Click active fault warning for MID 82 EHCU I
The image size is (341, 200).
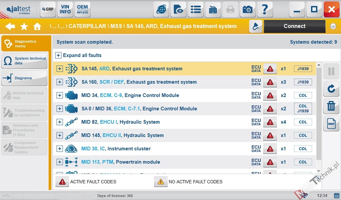pyautogui.click(x=270, y=122)
